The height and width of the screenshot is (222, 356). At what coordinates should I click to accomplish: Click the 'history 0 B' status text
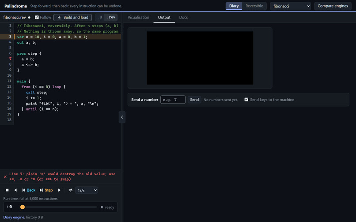34,217
